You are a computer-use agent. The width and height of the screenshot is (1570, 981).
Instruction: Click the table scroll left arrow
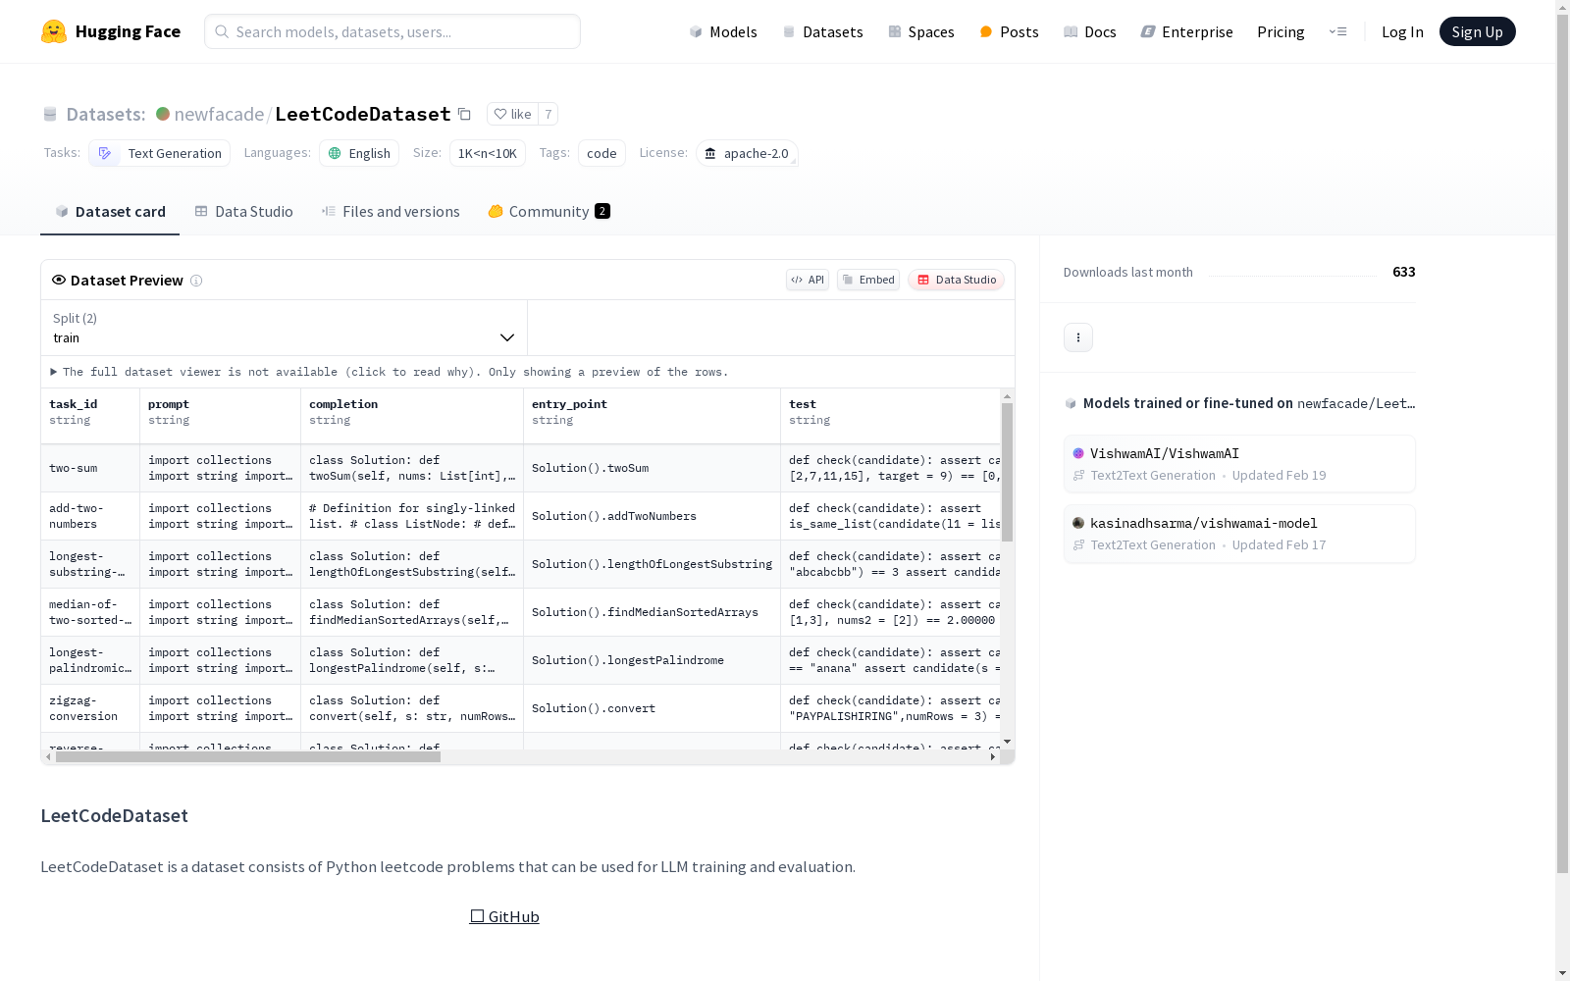pyautogui.click(x=48, y=756)
